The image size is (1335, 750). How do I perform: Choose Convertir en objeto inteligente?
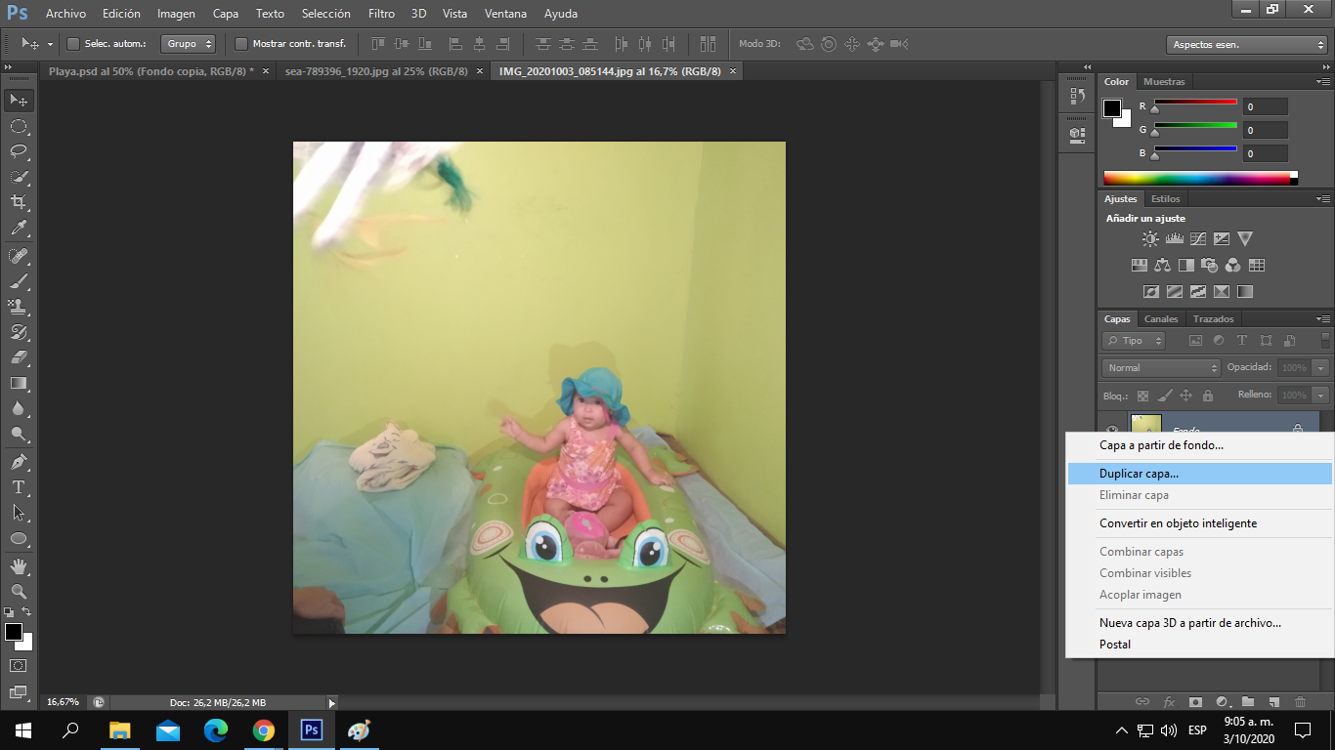(x=1200, y=523)
